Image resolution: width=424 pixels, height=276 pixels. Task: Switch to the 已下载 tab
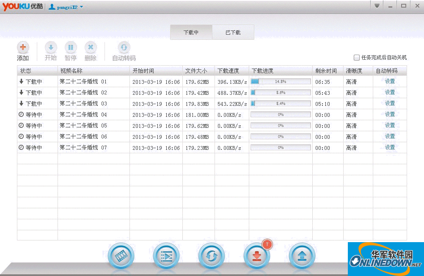[233, 33]
